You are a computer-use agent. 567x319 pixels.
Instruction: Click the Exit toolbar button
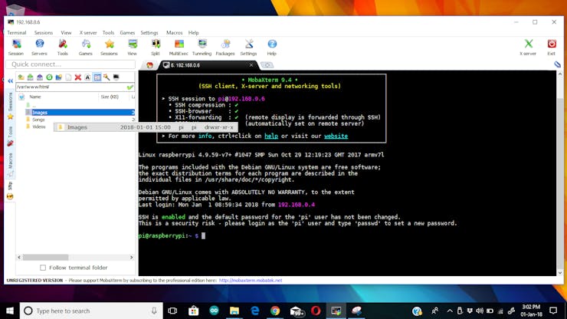pos(552,48)
